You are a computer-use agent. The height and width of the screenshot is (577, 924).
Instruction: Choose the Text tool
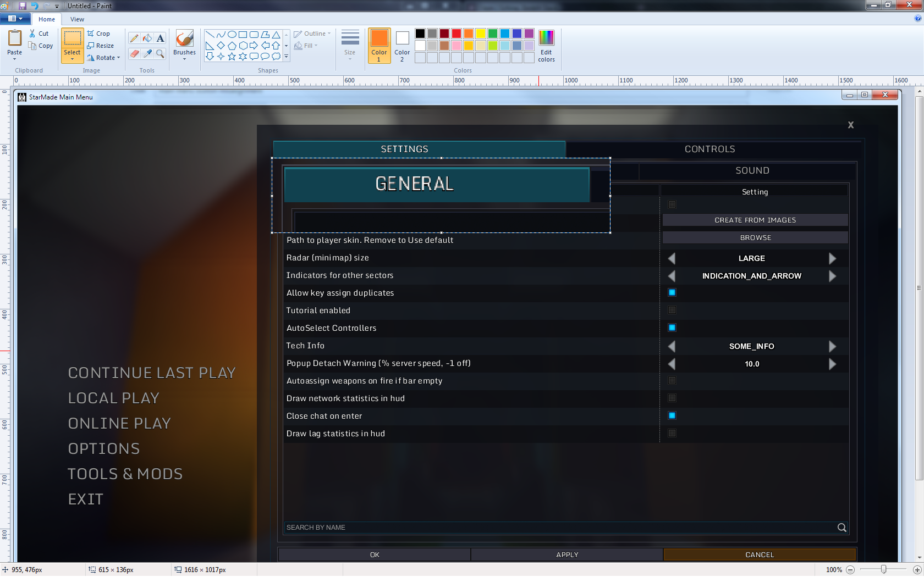pos(160,38)
